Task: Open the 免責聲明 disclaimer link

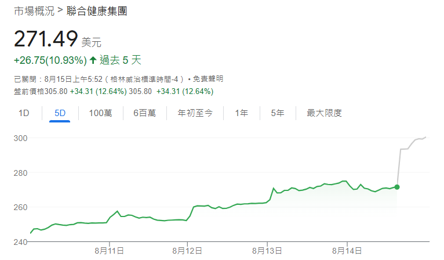Action: point(208,79)
